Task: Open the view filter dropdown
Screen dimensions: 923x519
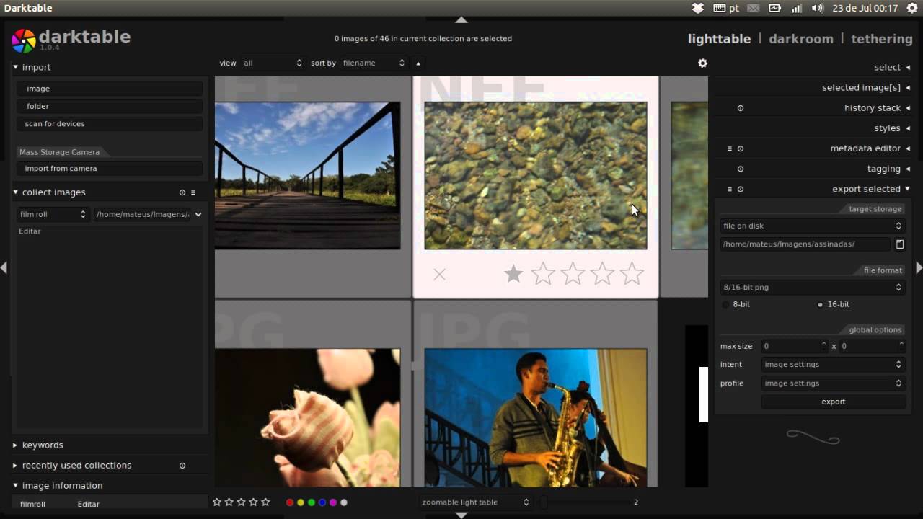Action: [x=273, y=63]
